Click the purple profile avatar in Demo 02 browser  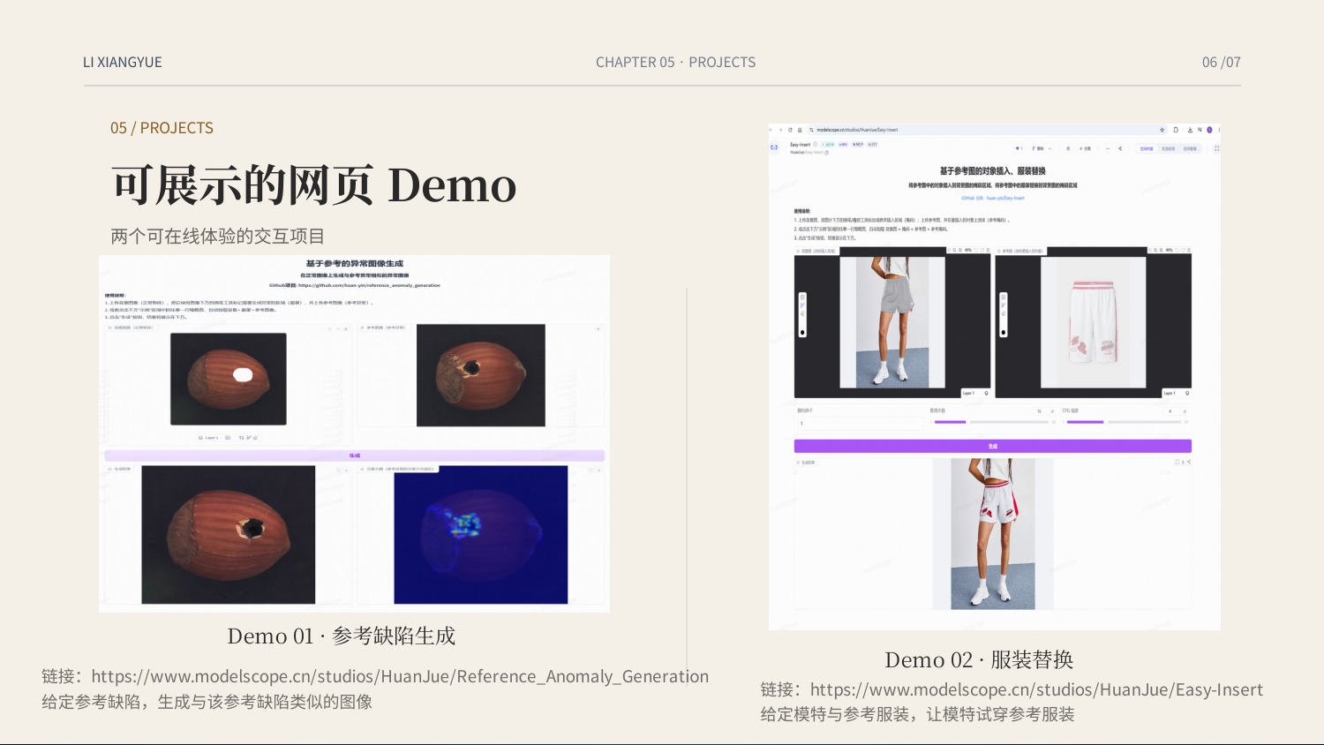[x=1209, y=130]
